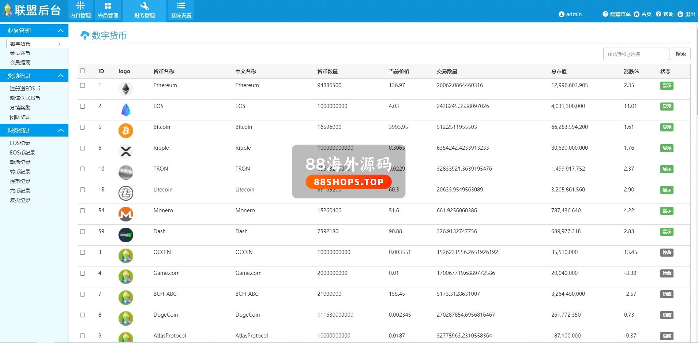
Task: Select the checkbox for the Ripple row
Action: 83,148
